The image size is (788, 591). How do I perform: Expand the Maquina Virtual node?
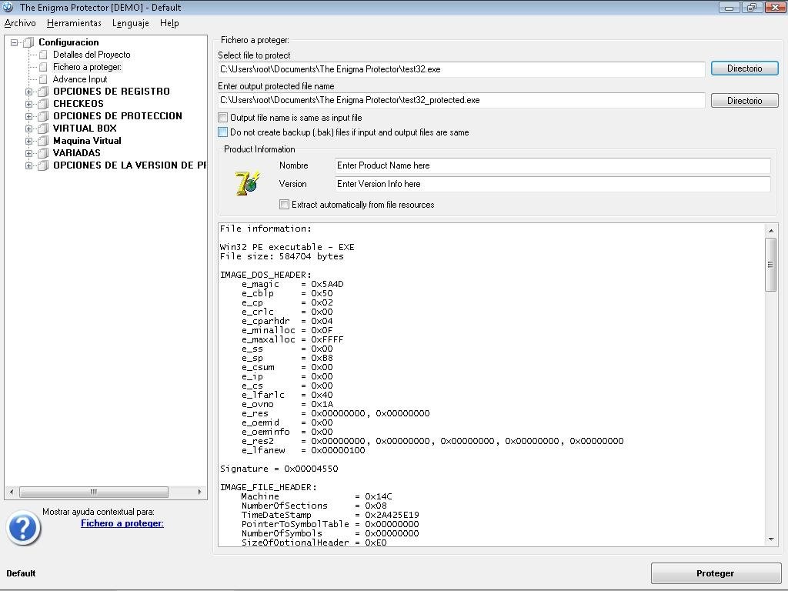pos(28,142)
